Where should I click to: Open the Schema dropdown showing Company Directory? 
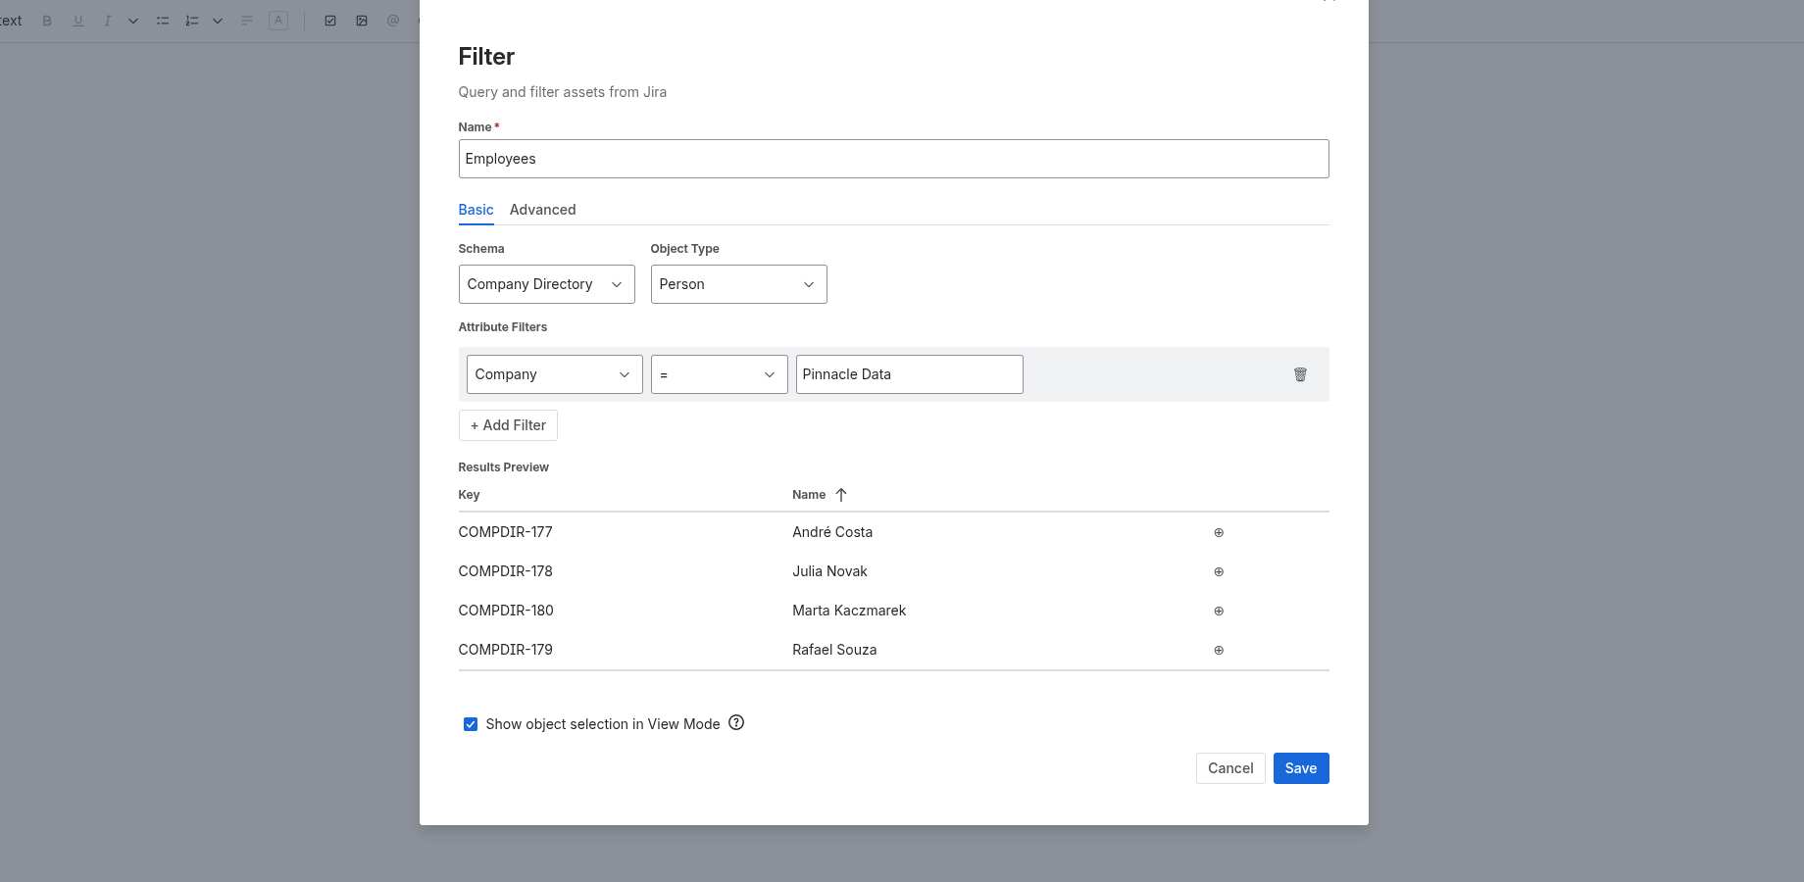coord(546,284)
